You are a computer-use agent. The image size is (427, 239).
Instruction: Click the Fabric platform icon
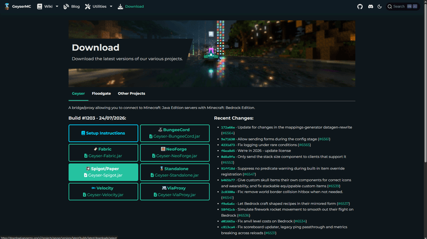[x=95, y=149]
